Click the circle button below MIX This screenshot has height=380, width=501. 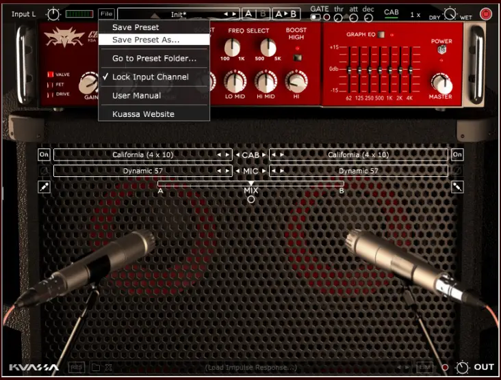[251, 200]
